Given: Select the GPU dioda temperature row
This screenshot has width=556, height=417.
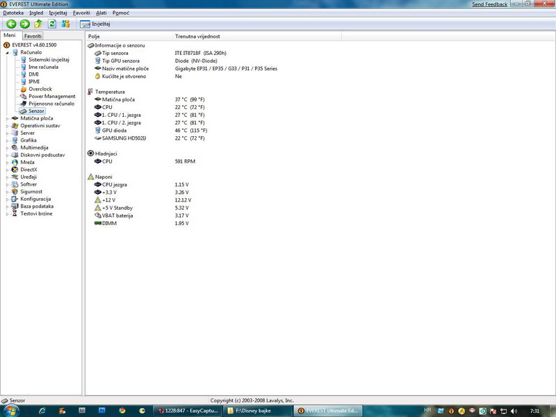Looking at the screenshot, I should coord(115,130).
